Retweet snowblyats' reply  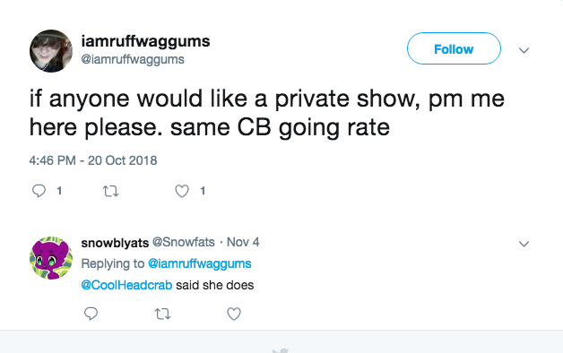pos(162,314)
